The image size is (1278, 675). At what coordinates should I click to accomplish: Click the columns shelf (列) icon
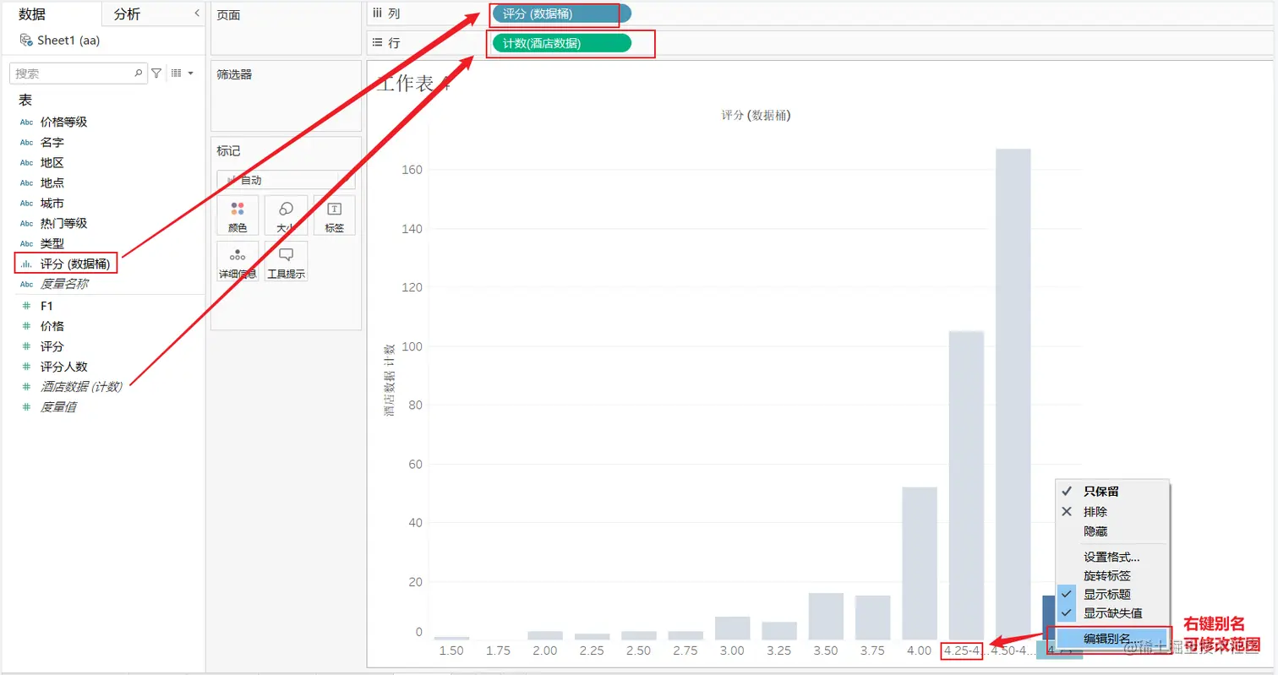click(x=378, y=14)
